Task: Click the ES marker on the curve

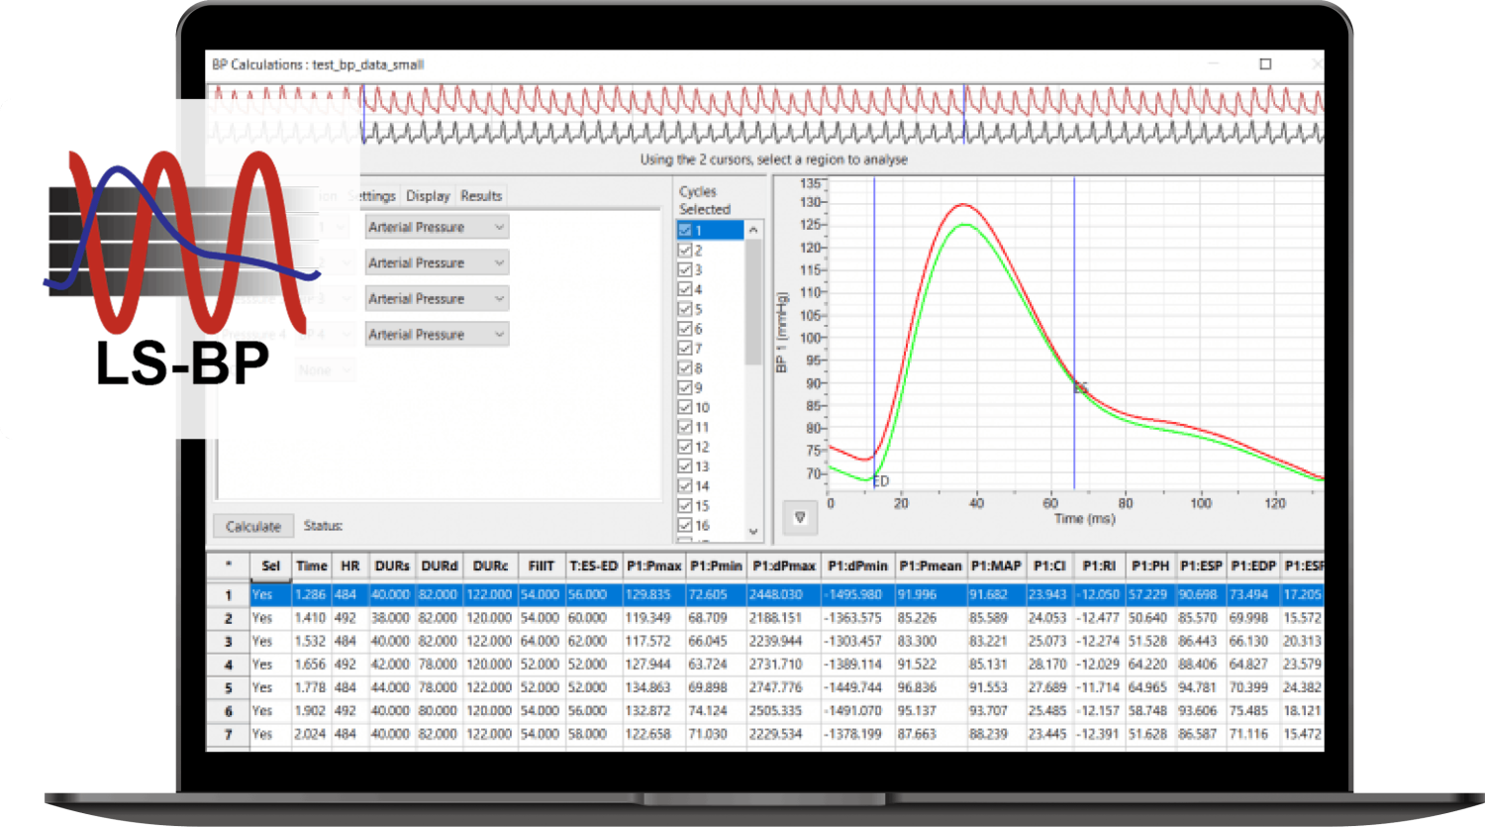Action: click(1081, 388)
